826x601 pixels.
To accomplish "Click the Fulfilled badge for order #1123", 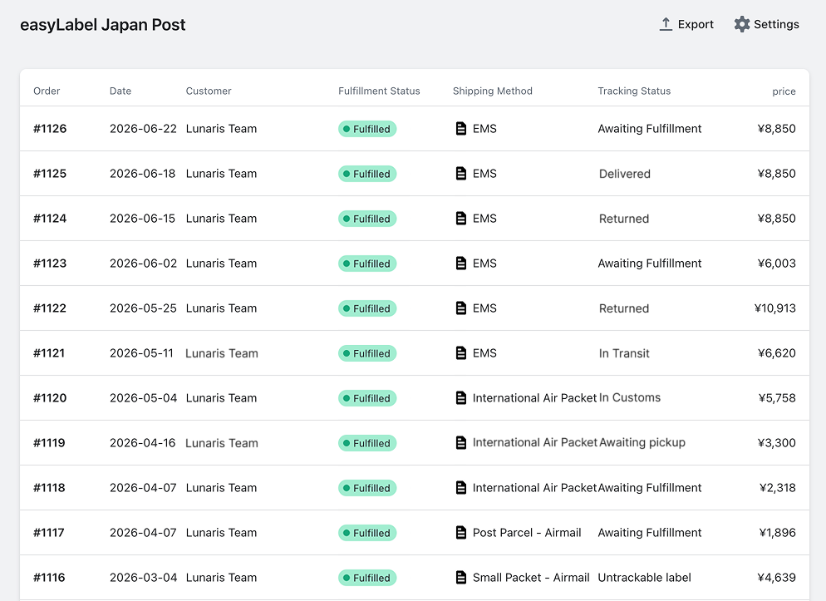I will [x=367, y=264].
